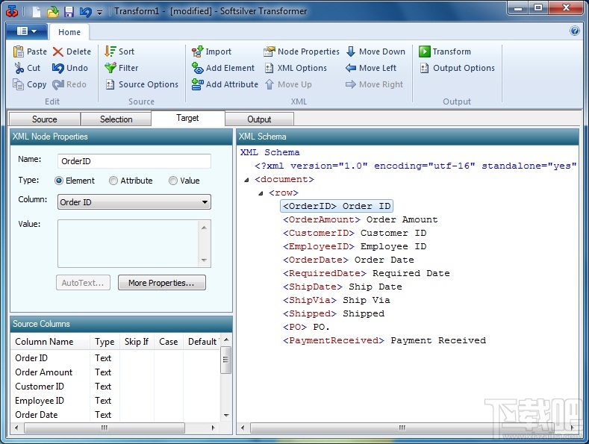Click the Move Left arrow icon

click(x=350, y=68)
